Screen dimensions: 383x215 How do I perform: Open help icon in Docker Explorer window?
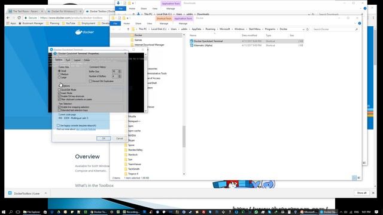pyautogui.click(x=360, y=23)
